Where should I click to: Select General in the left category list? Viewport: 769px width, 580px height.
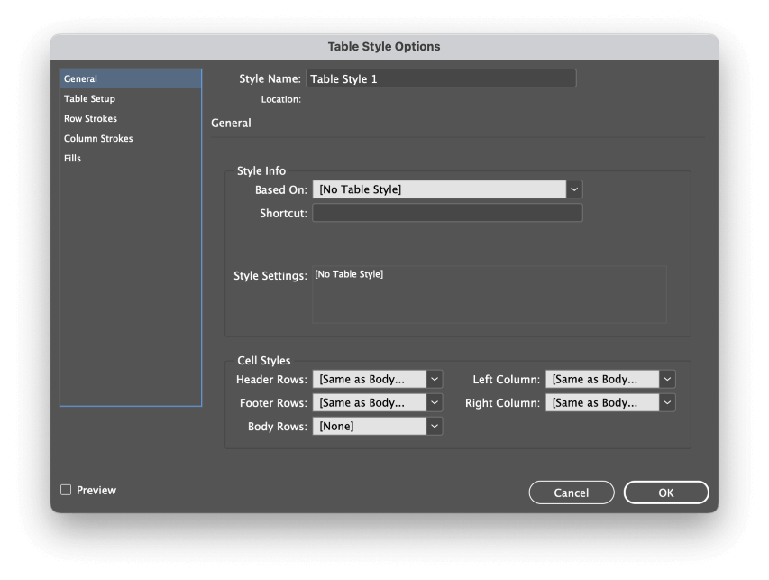coord(130,79)
